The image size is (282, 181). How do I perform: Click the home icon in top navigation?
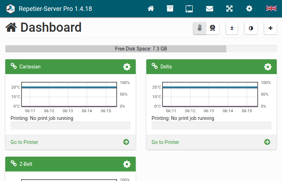click(151, 8)
